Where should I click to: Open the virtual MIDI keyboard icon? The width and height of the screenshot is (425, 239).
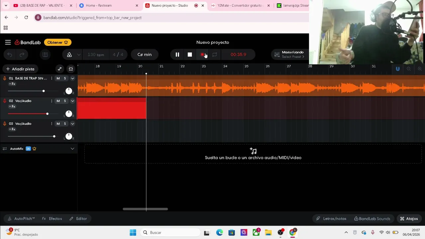point(45,54)
